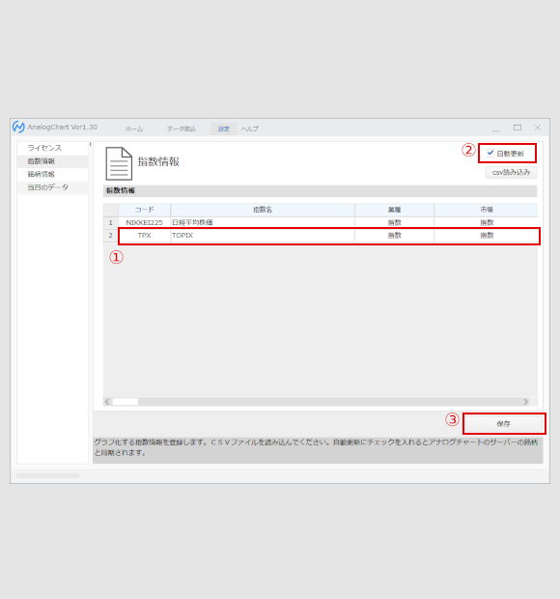Click the csv読み込み button
Viewport: 560px width, 599px height.
tap(511, 172)
